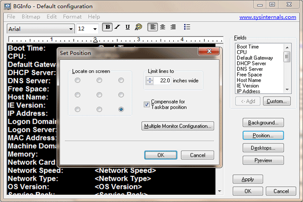
Task: Open the Desktops... button
Action: pos(263,148)
